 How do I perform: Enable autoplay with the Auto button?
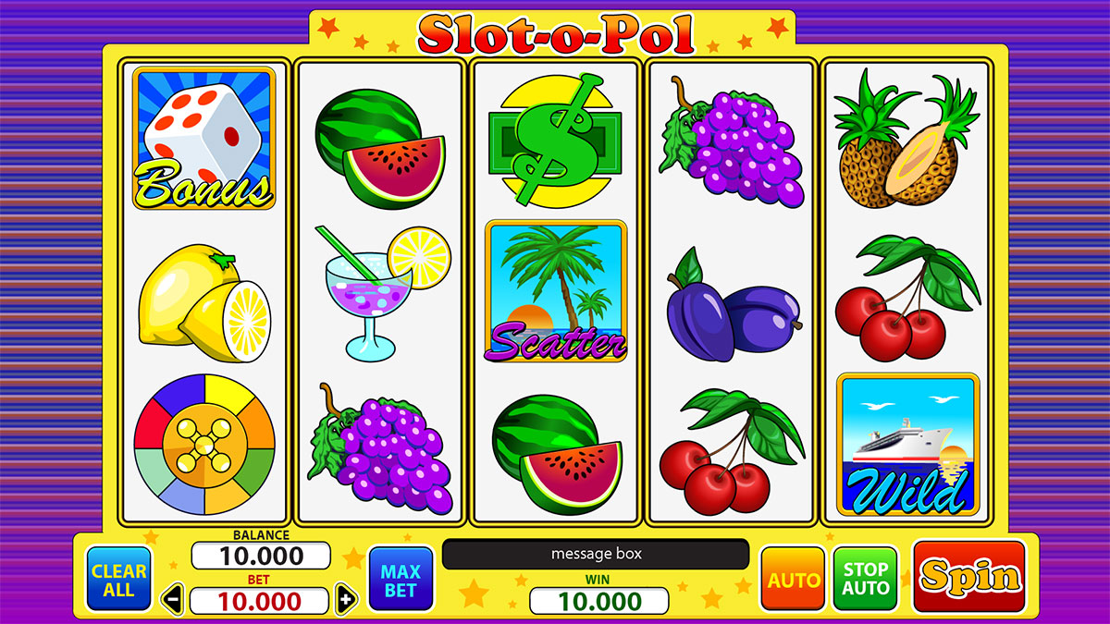(x=794, y=579)
